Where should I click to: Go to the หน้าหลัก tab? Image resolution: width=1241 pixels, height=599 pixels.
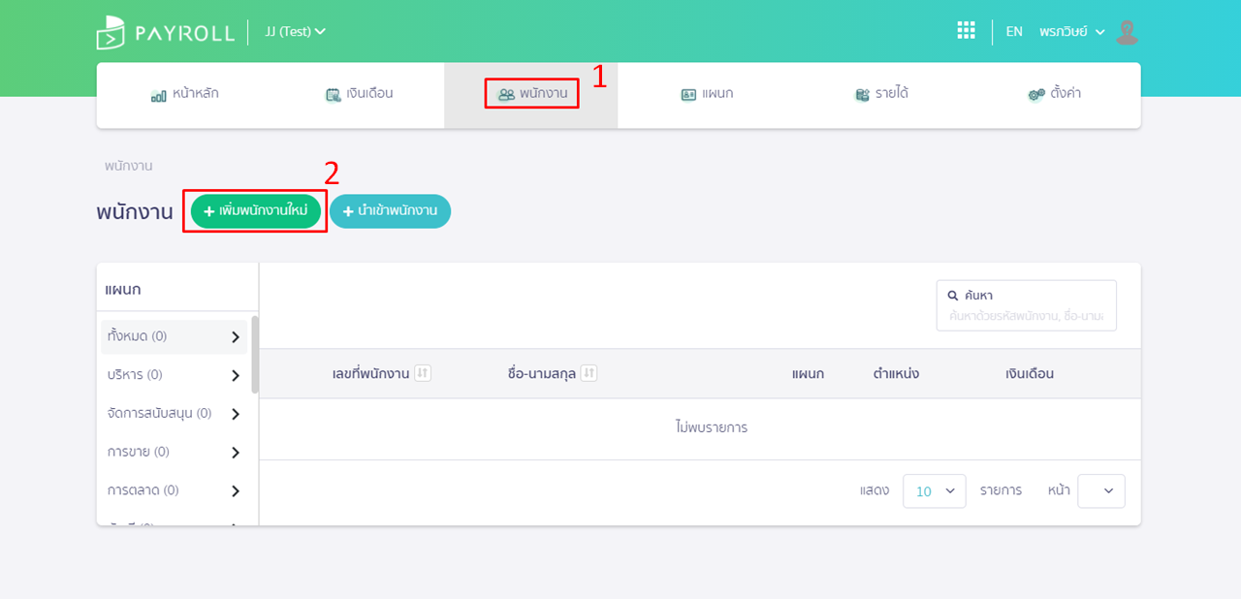(x=184, y=94)
